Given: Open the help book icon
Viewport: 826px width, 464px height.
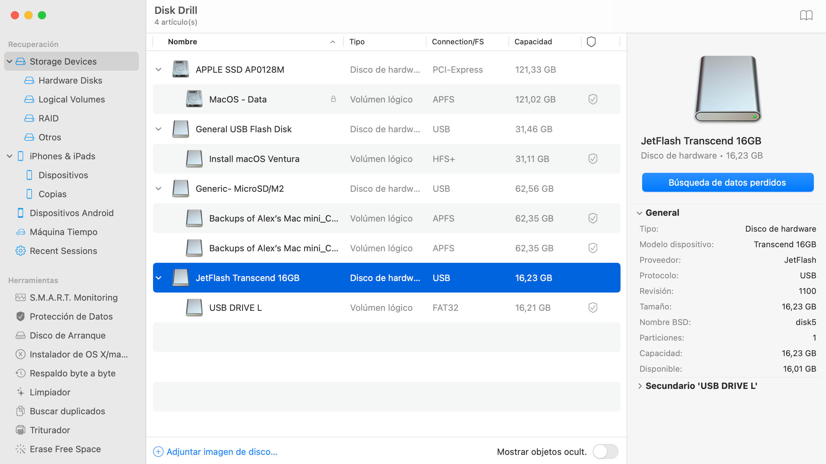Looking at the screenshot, I should (x=806, y=15).
